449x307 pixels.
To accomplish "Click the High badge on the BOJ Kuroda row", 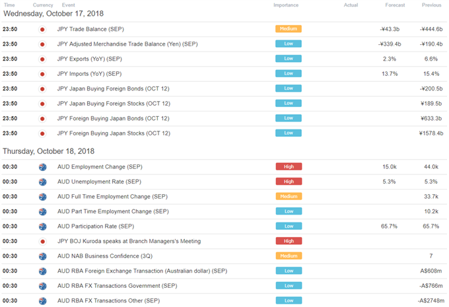I will pos(289,241).
